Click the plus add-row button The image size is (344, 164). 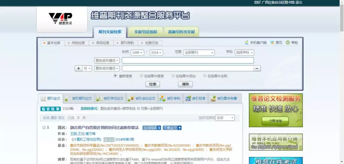click(78, 68)
